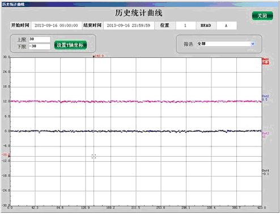This screenshot has height=214, width=280.
Task: Click the HEAD value field showing A
Action: [226, 26]
